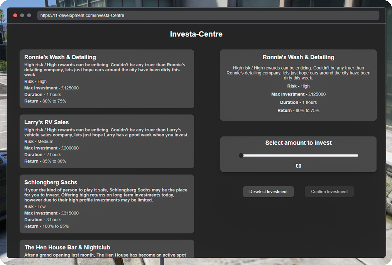Screen dimensions: 392x265
Task: Select The Hen House Bar & Nightclub card
Action: coord(107,249)
